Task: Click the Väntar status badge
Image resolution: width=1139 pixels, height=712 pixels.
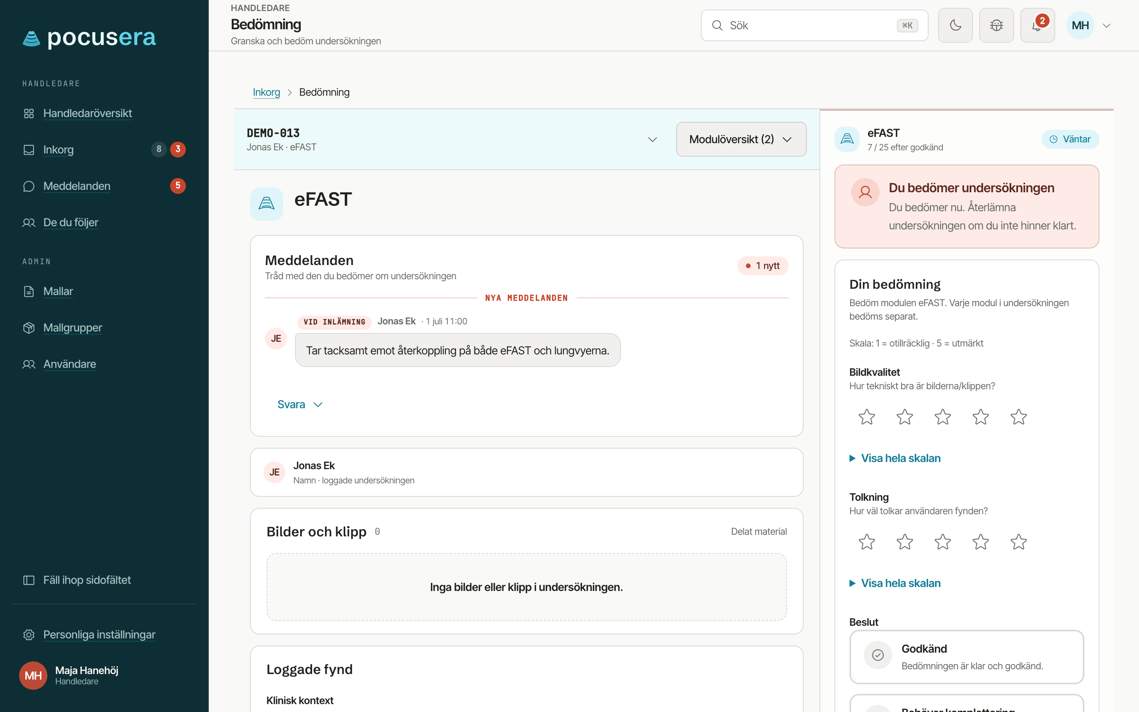Action: [x=1070, y=139]
